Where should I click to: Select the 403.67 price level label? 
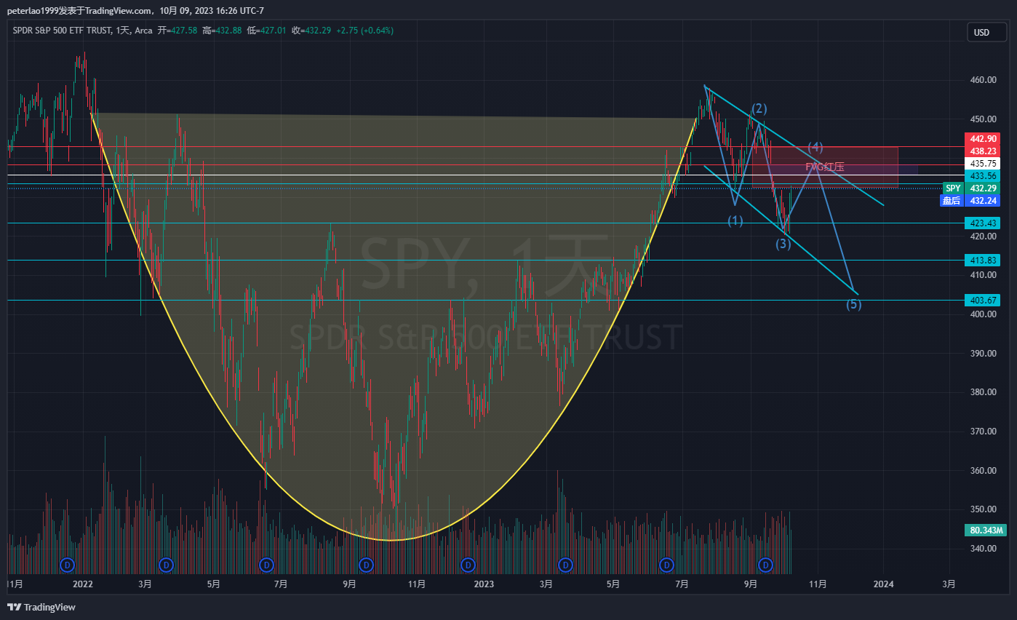982,300
